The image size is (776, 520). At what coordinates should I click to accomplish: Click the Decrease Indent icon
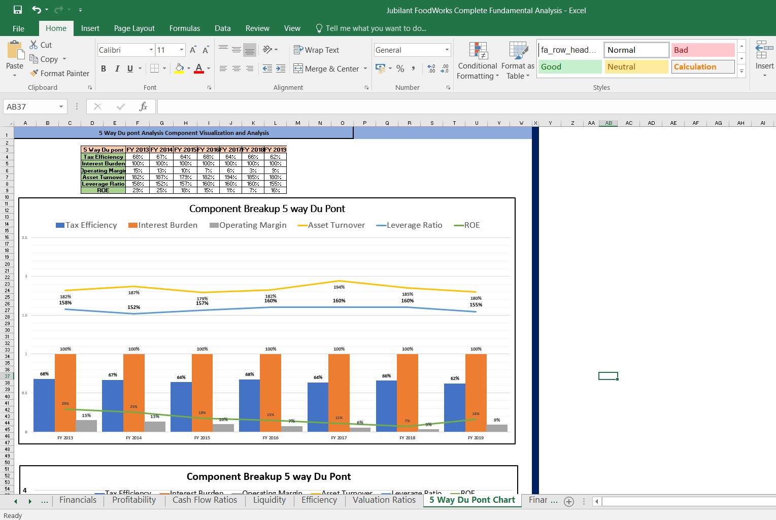267,68
